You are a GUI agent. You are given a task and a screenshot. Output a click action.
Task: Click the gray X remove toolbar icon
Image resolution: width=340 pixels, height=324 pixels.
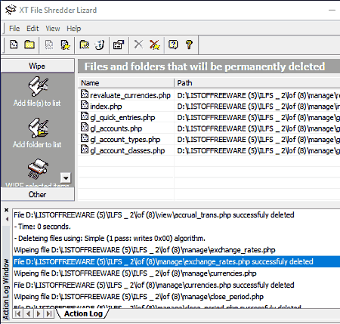138,45
